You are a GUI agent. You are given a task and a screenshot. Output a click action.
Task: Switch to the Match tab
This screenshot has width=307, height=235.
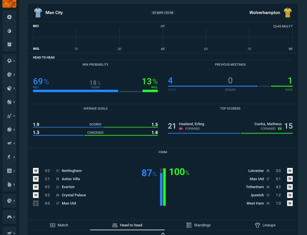59,225
